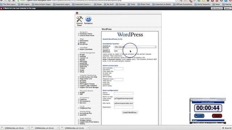Viewport: 232px width, 130px height.
Task: Open Mambo installer link
Action: tap(82, 60)
